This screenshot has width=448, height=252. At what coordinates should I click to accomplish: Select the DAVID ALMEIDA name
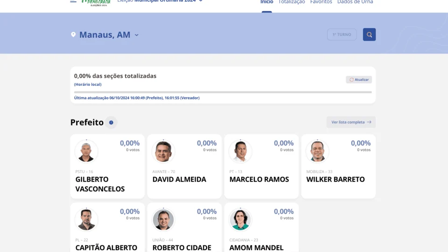[179, 179]
